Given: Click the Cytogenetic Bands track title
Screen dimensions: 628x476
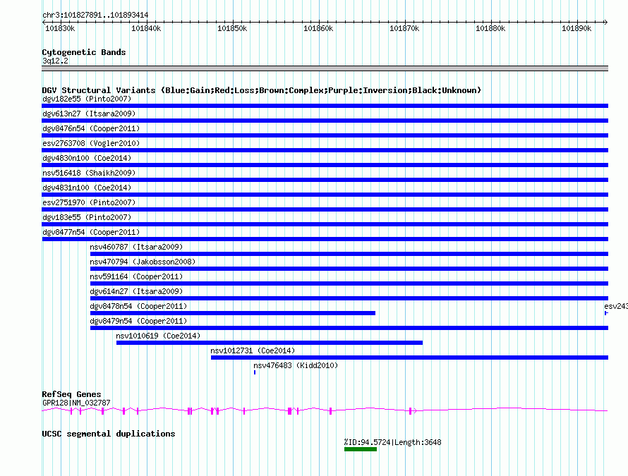Looking at the screenshot, I should click(84, 52).
